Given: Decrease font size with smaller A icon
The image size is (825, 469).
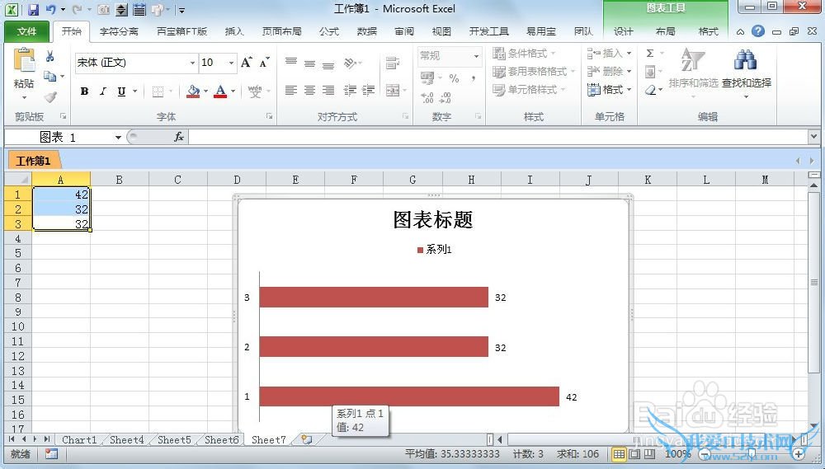Looking at the screenshot, I should click(264, 63).
